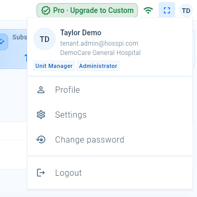The image size is (197, 197).
Task: Click the verified badge icon in Pro button
Action: click(46, 10)
